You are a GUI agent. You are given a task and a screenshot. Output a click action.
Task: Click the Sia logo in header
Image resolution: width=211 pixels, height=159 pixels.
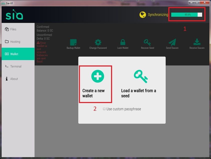point(14,14)
